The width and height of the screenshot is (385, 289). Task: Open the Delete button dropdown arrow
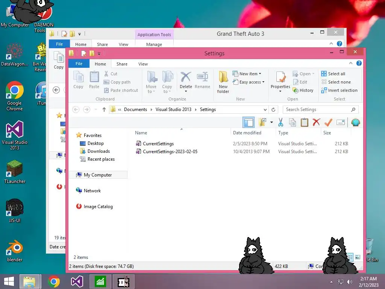tap(186, 91)
